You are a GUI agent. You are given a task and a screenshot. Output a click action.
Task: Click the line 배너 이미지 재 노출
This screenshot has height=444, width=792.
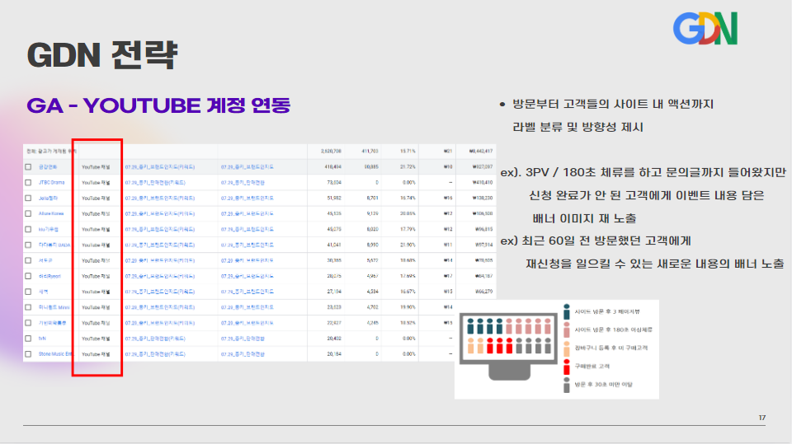tap(584, 218)
